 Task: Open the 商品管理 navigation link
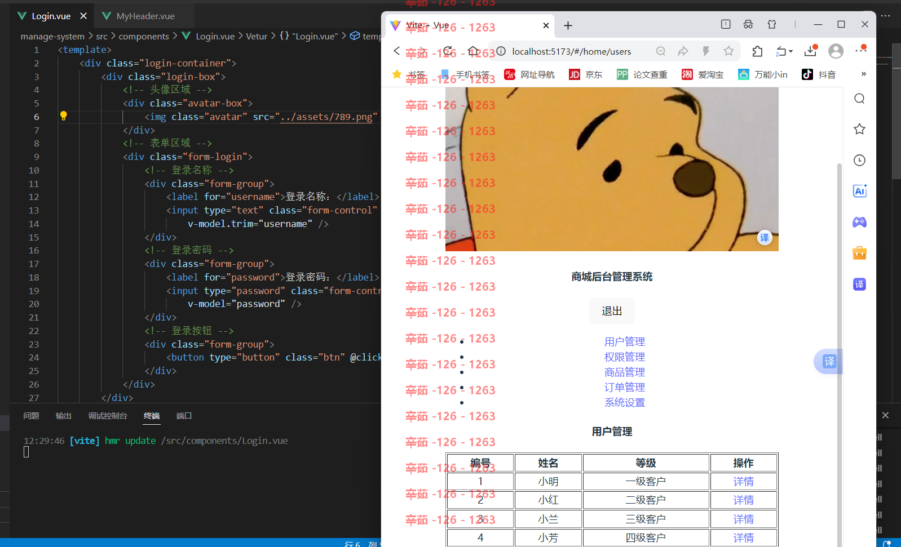tap(625, 372)
